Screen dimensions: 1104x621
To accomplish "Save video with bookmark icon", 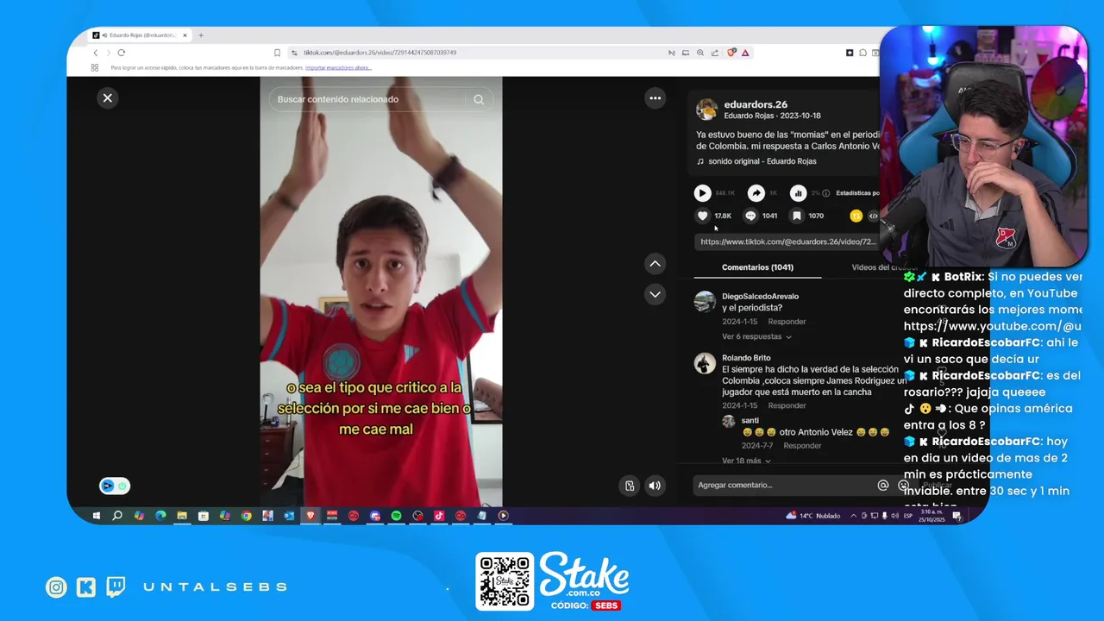I will [x=797, y=216].
